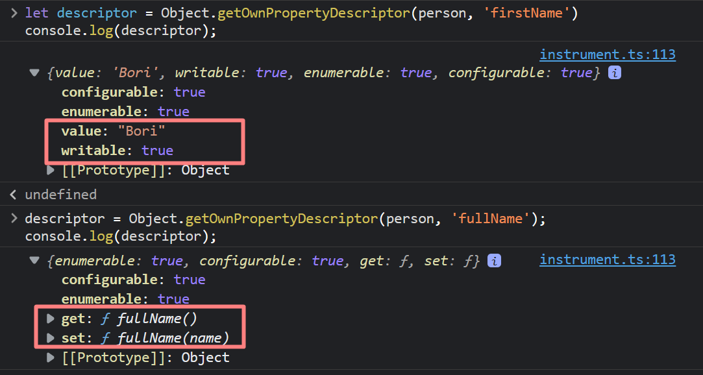Expand the set: f fullName(name) function

51,338
